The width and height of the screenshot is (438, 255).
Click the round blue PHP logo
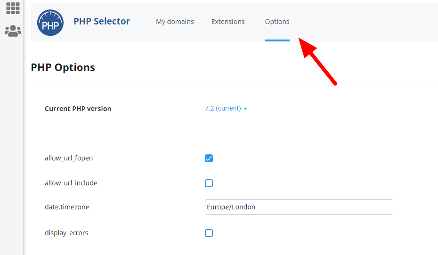[x=50, y=23]
